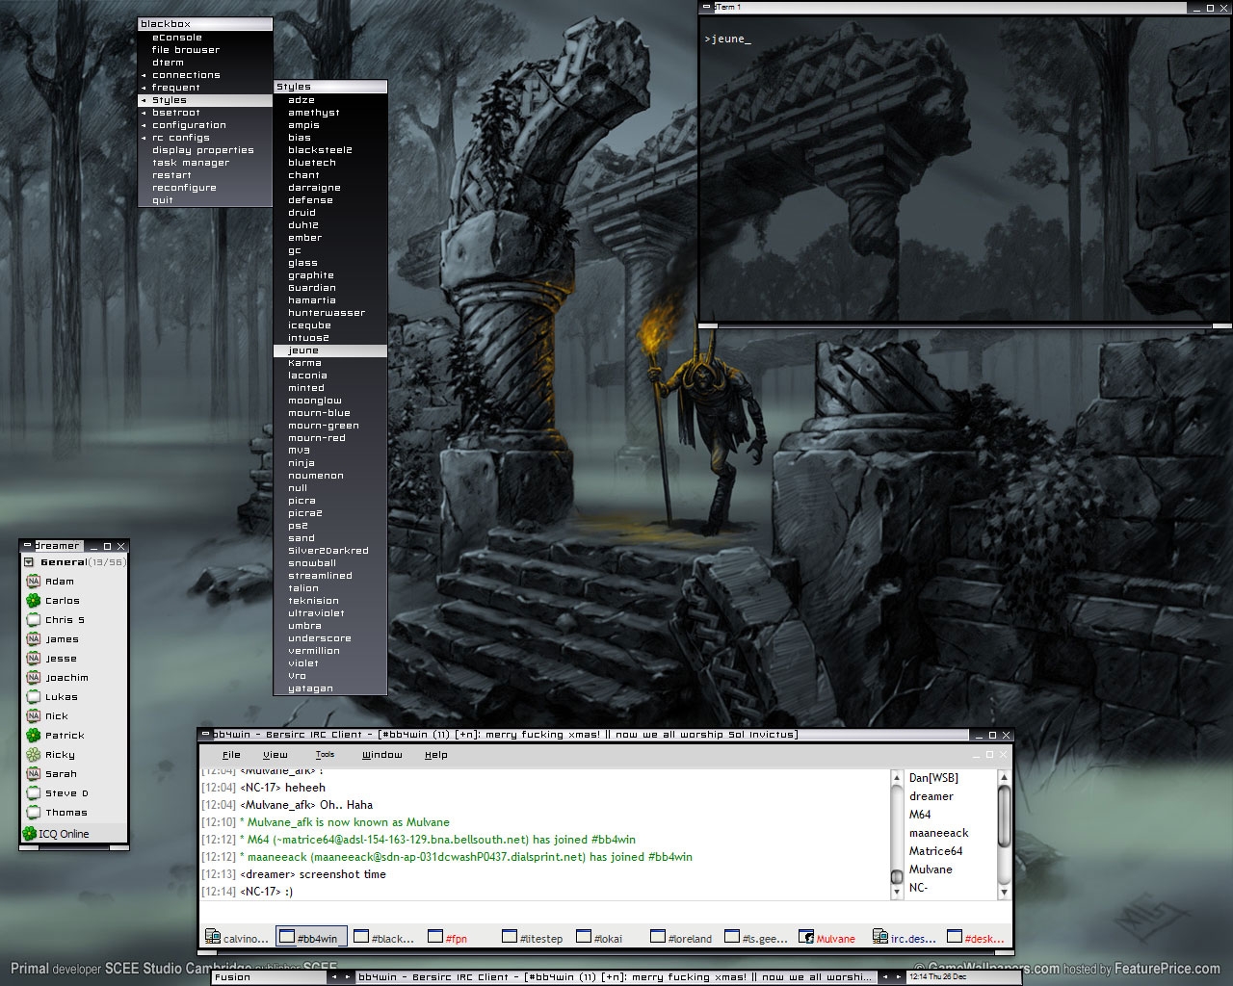This screenshot has width=1233, height=986.
Task: Click Ricky's pale away flower icon
Action: (33, 755)
